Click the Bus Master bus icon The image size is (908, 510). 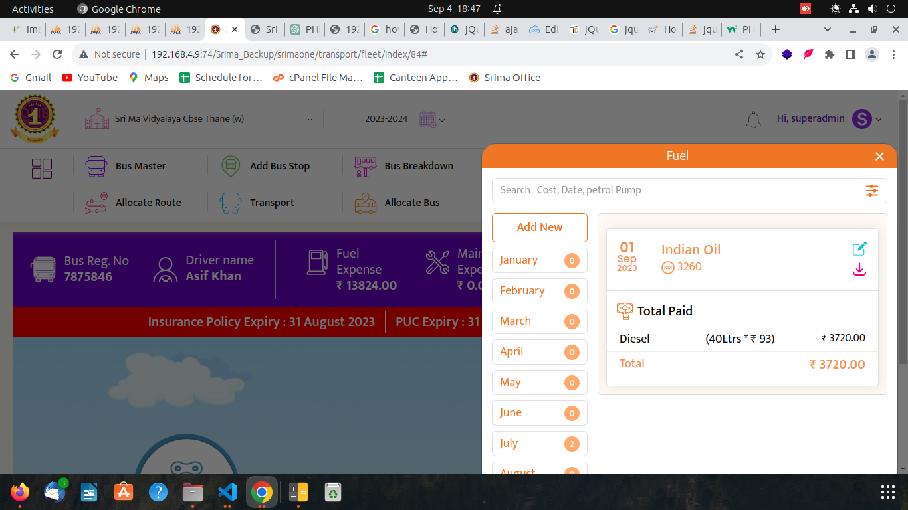pyautogui.click(x=96, y=166)
